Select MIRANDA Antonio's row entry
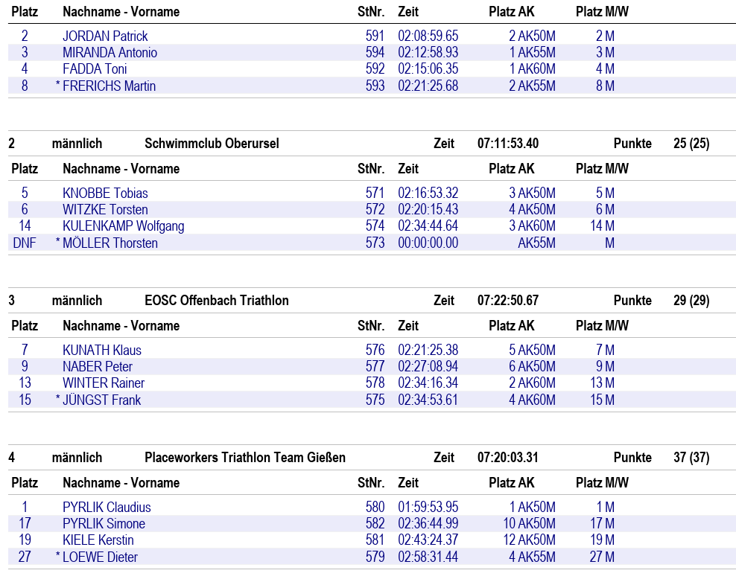The height and width of the screenshot is (579, 736). (x=110, y=53)
